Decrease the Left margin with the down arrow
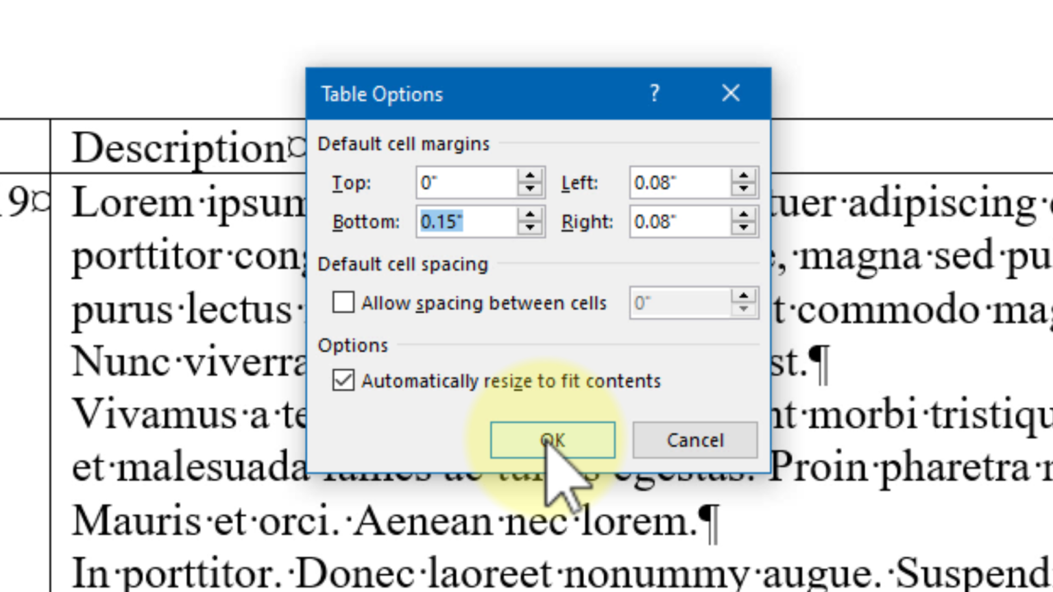Viewport: 1053px width, 592px height. click(744, 190)
